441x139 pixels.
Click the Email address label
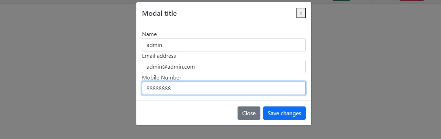(159, 56)
